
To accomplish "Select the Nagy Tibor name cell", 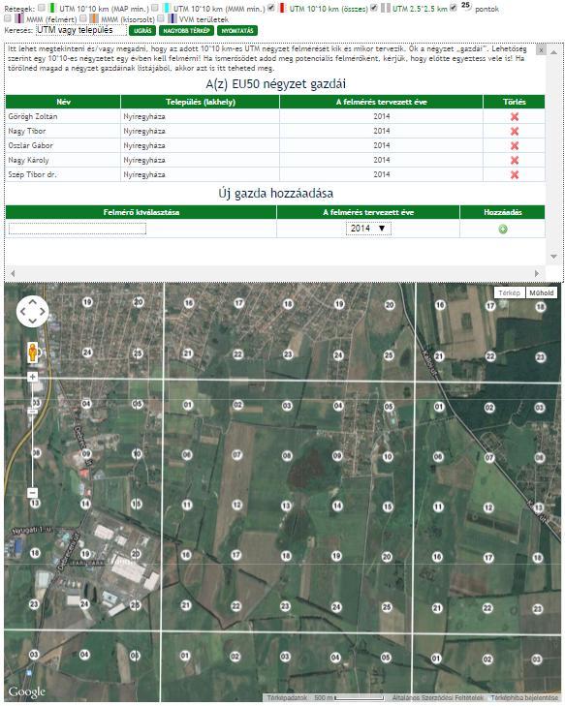I will coord(63,131).
